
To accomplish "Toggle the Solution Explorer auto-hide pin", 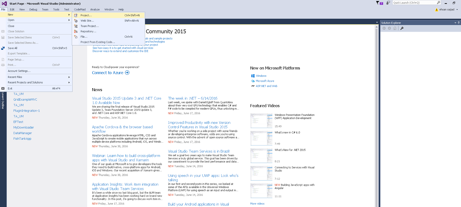I will [459, 23].
